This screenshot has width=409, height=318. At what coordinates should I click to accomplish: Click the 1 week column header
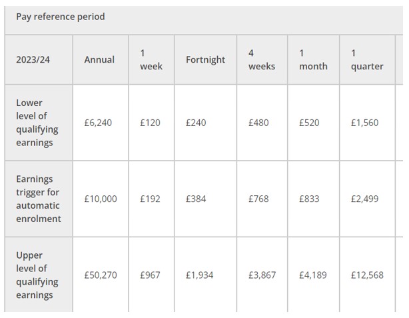tap(151, 59)
